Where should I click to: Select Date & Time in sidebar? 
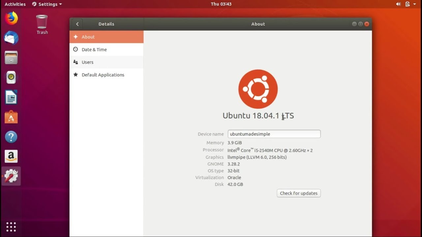(106, 49)
